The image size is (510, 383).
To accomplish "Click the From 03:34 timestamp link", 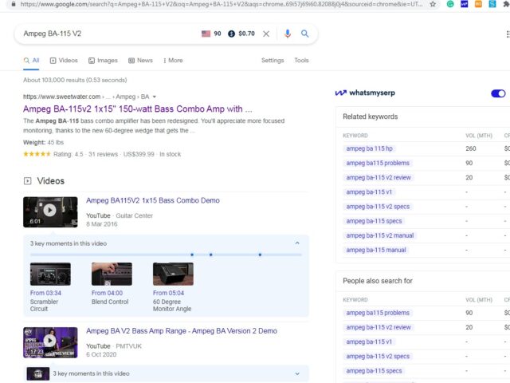I will [45, 293].
